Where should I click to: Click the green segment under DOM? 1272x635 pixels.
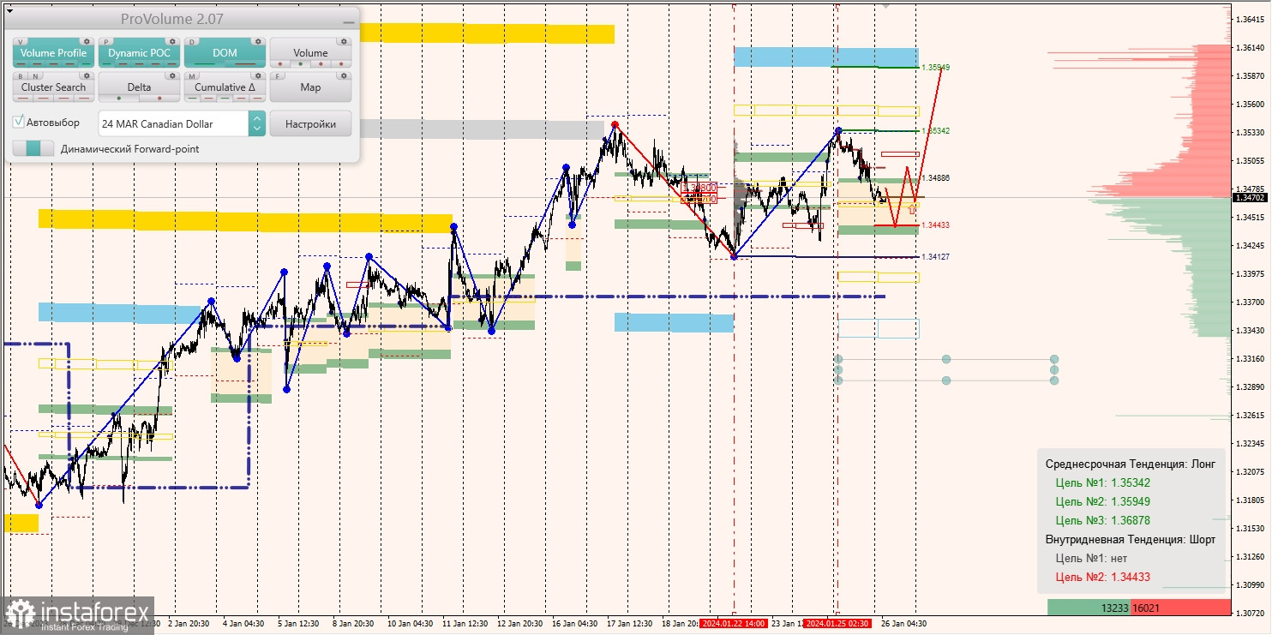coord(205,63)
